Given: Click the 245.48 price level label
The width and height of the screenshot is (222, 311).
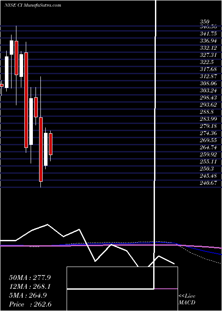Looking at the screenshot, I should tap(208, 176).
